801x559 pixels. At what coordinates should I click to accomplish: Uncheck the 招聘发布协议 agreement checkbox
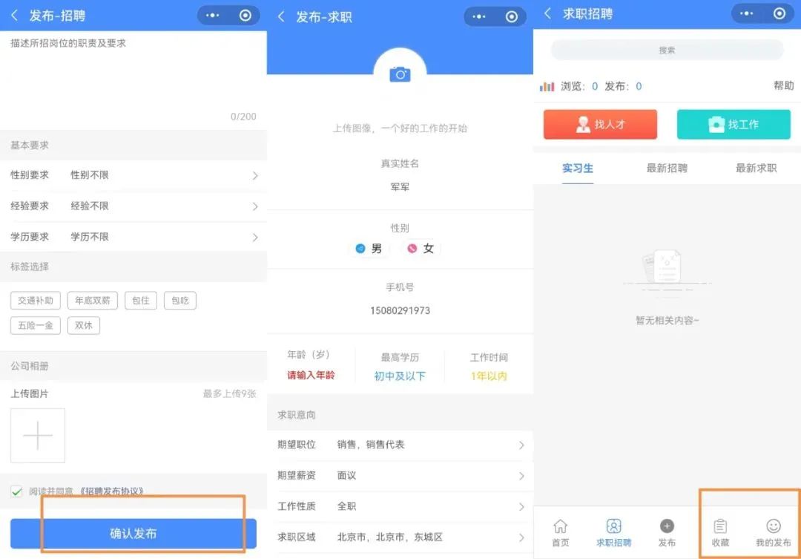[16, 489]
